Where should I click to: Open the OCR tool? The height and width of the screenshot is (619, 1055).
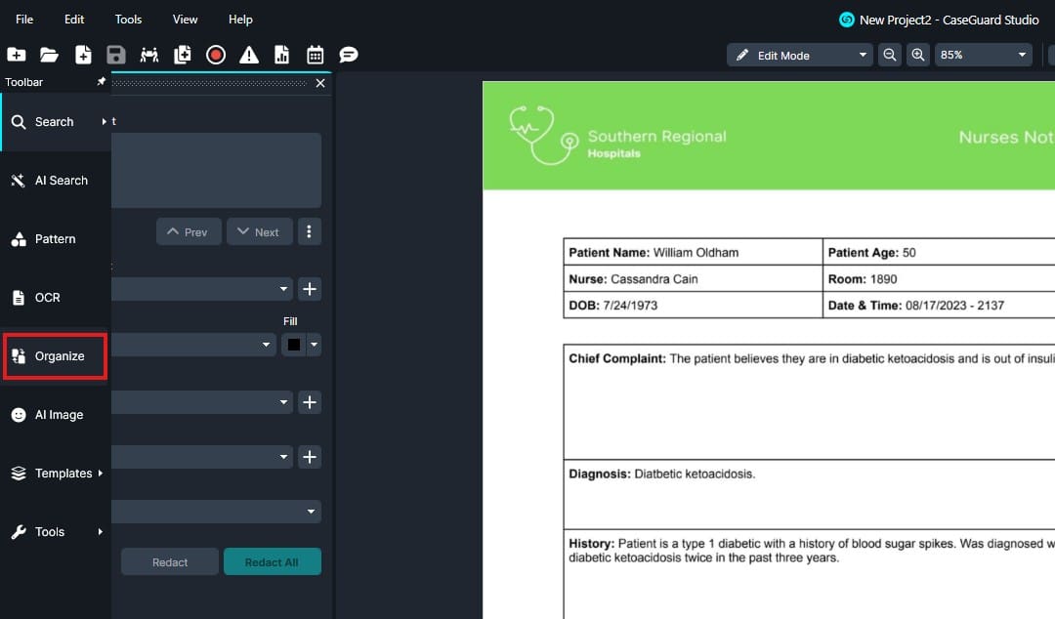tap(55, 298)
